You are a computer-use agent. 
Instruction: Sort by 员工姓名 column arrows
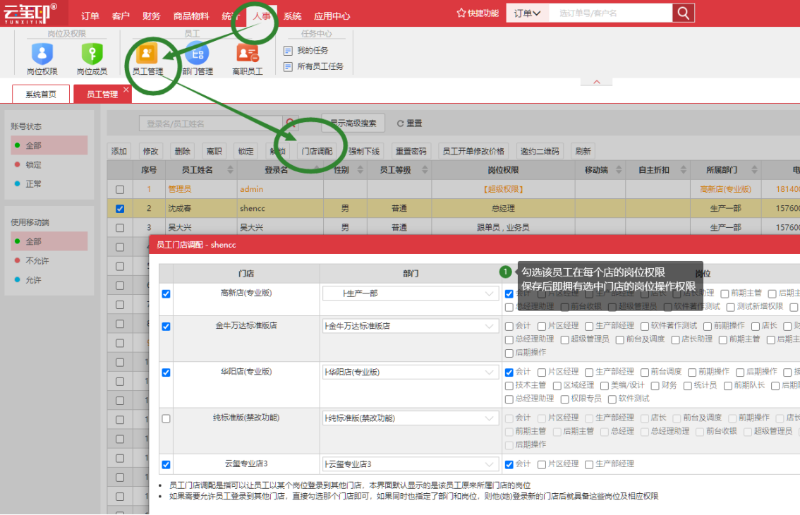click(230, 170)
